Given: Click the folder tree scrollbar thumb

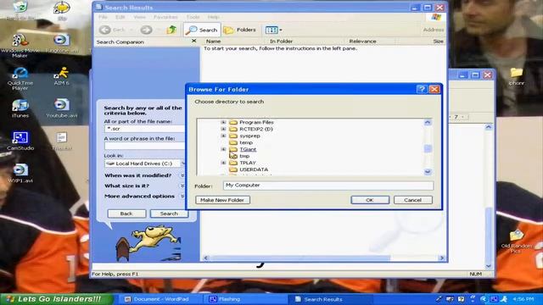Looking at the screenshot, I should pos(428,149).
